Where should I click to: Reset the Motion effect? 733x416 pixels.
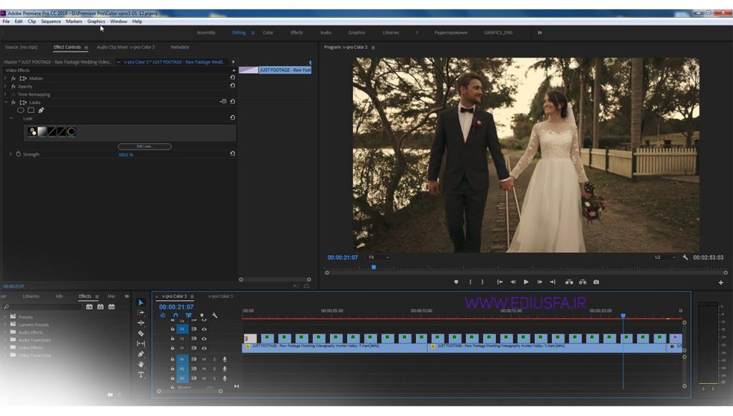point(233,77)
